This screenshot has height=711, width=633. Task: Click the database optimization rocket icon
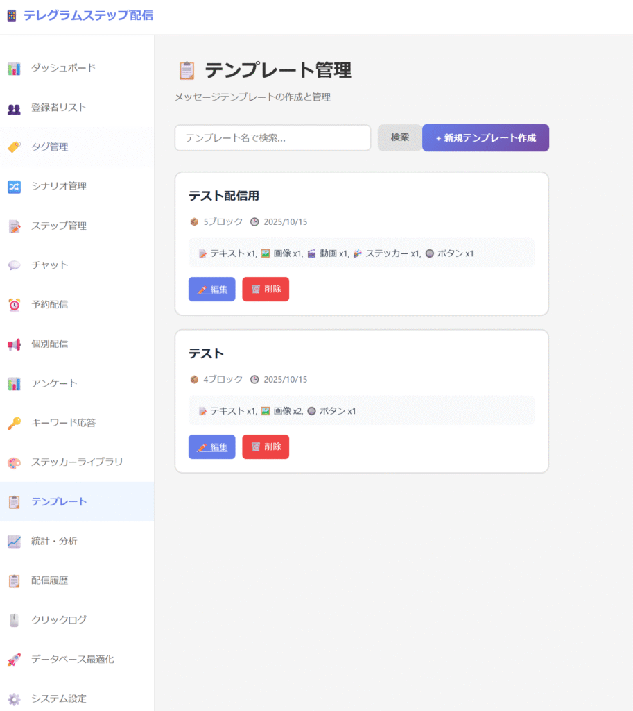[x=14, y=660]
